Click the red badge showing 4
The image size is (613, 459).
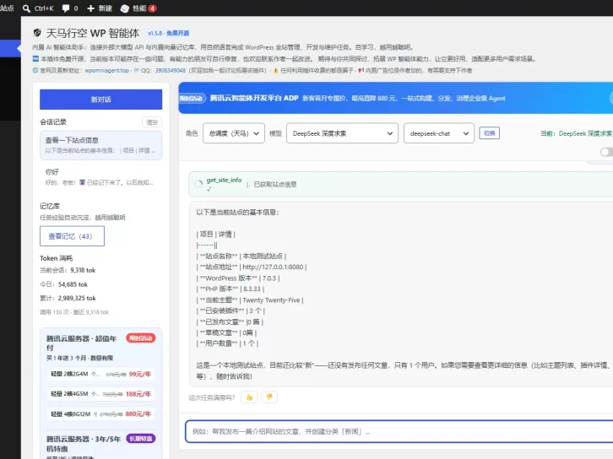pos(153,8)
